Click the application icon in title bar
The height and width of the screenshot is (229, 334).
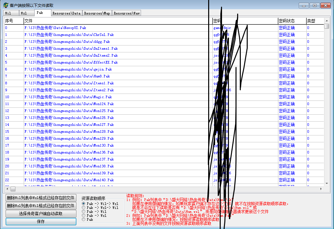pos(6,5)
